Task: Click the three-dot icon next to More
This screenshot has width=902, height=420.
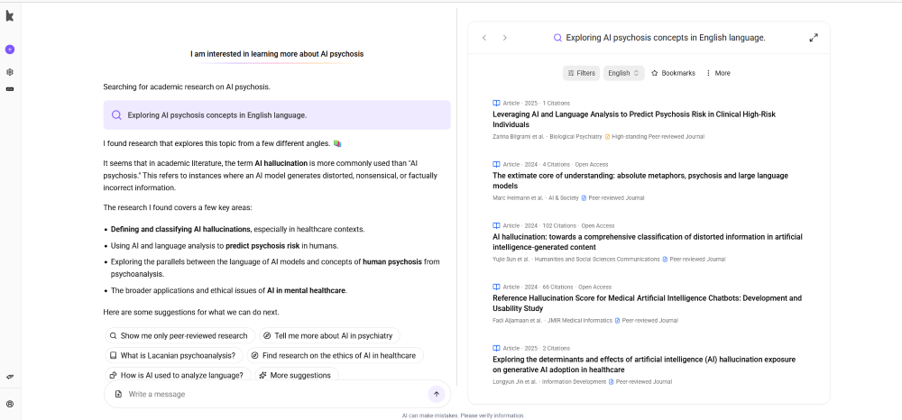Action: 708,73
